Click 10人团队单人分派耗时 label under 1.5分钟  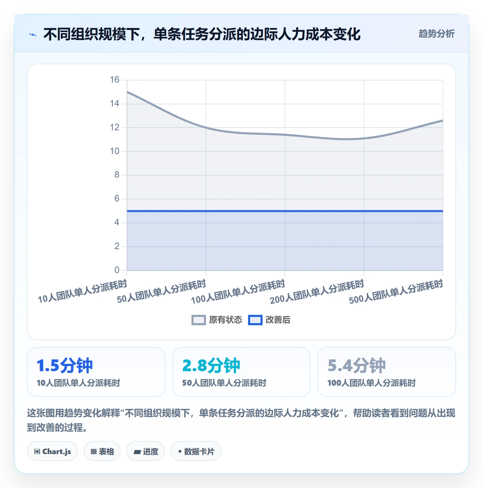click(x=78, y=383)
